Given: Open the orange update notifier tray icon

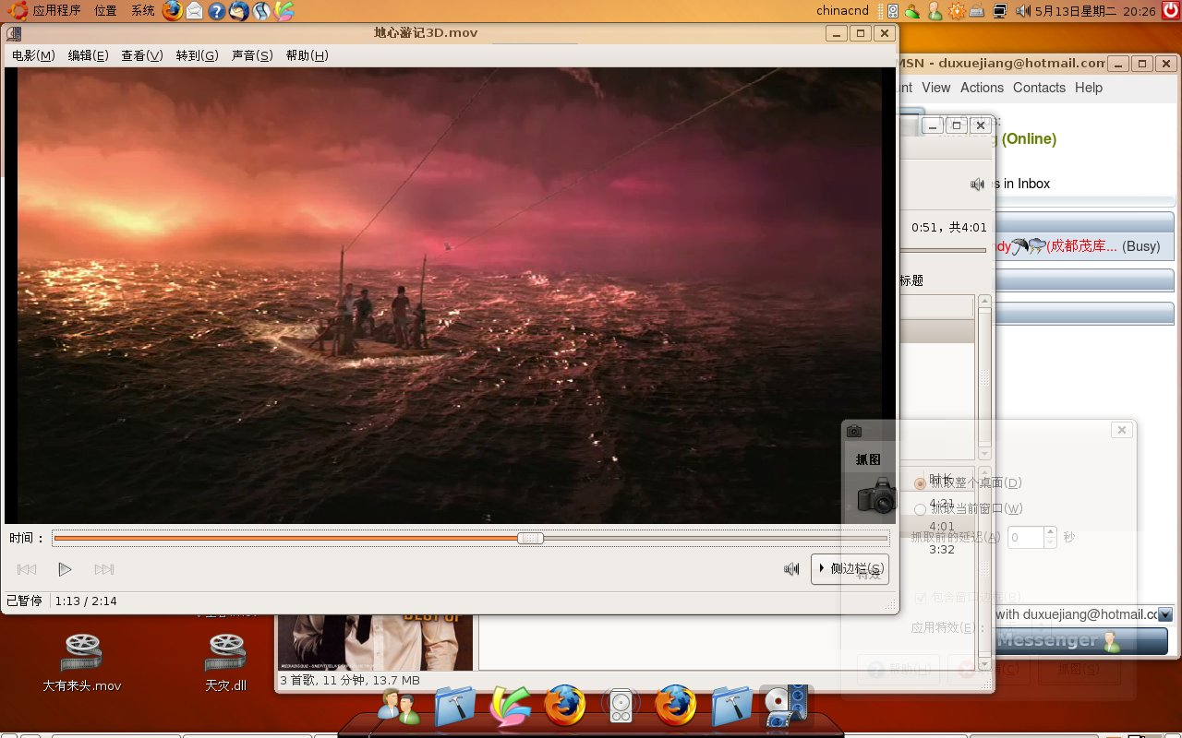Looking at the screenshot, I should [956, 11].
